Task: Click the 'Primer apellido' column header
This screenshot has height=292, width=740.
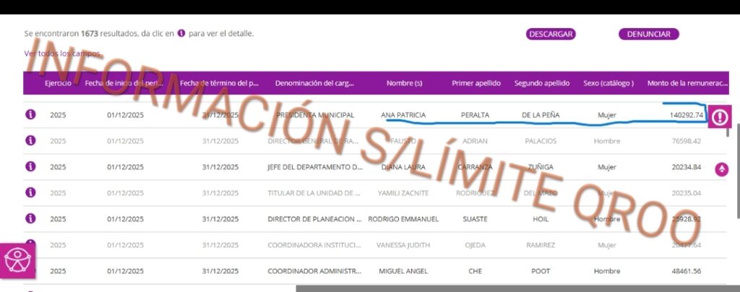Action: (x=476, y=83)
